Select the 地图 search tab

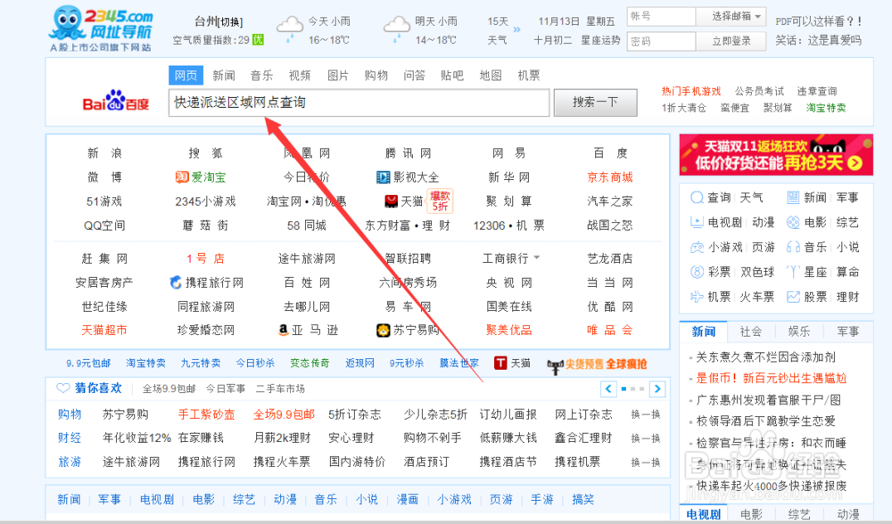[x=491, y=76]
